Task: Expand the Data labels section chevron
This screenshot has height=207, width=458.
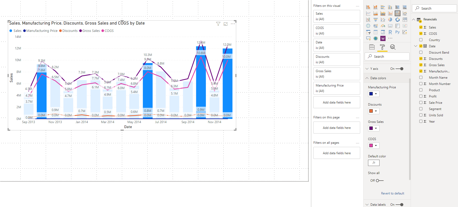Action: click(x=367, y=205)
